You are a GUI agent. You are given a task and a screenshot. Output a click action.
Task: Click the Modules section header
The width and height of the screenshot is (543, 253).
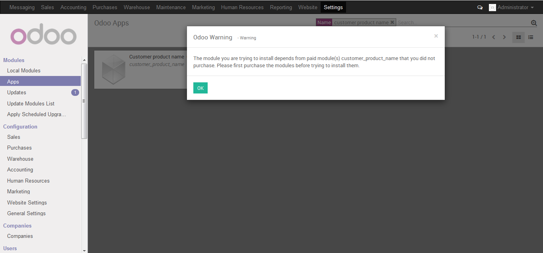(x=14, y=60)
